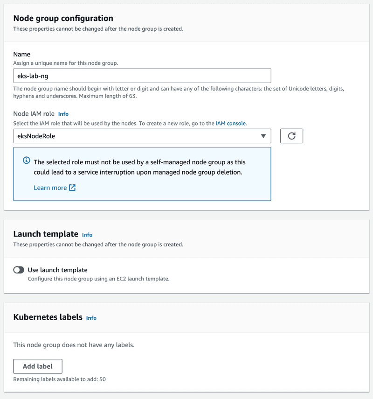Refresh the Node IAM role list

tap(291, 136)
